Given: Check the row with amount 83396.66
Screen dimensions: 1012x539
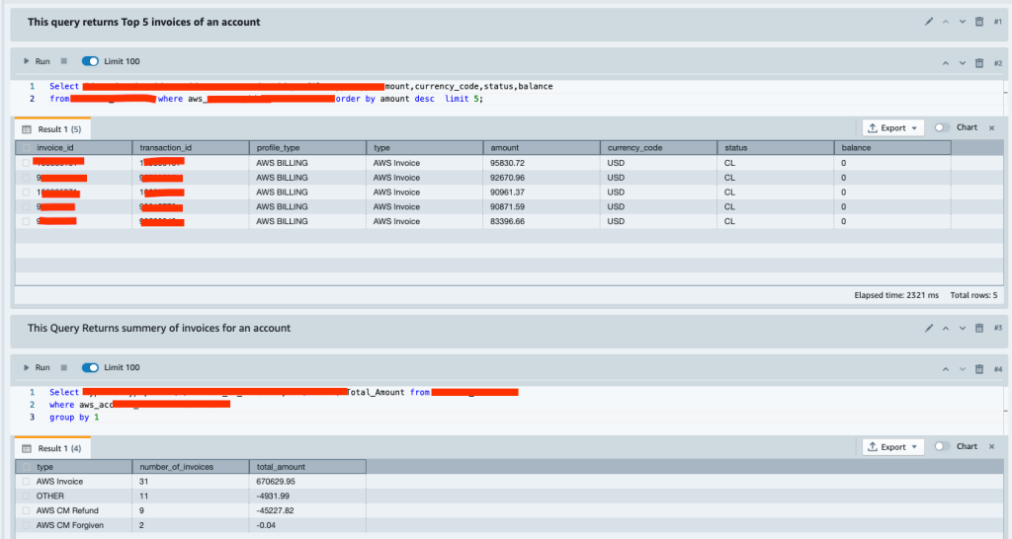Looking at the screenshot, I should click(26, 221).
